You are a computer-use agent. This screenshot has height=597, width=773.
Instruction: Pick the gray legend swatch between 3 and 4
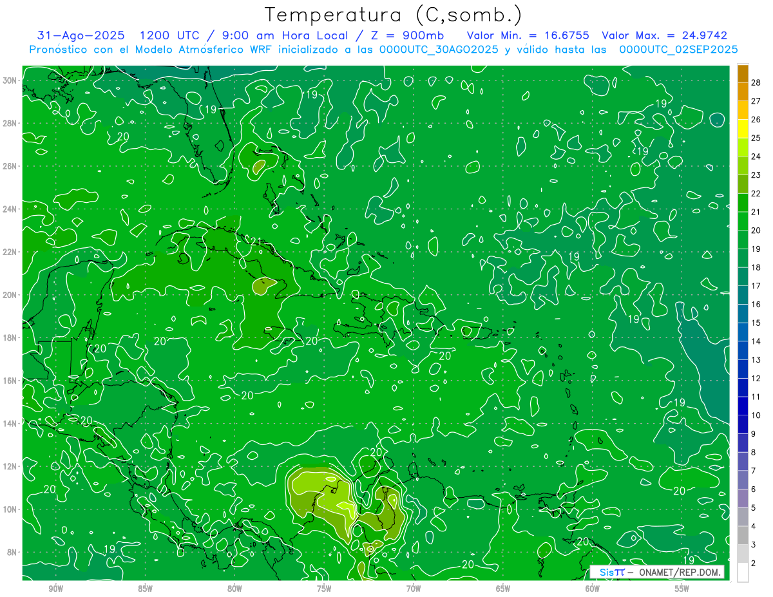(x=743, y=535)
